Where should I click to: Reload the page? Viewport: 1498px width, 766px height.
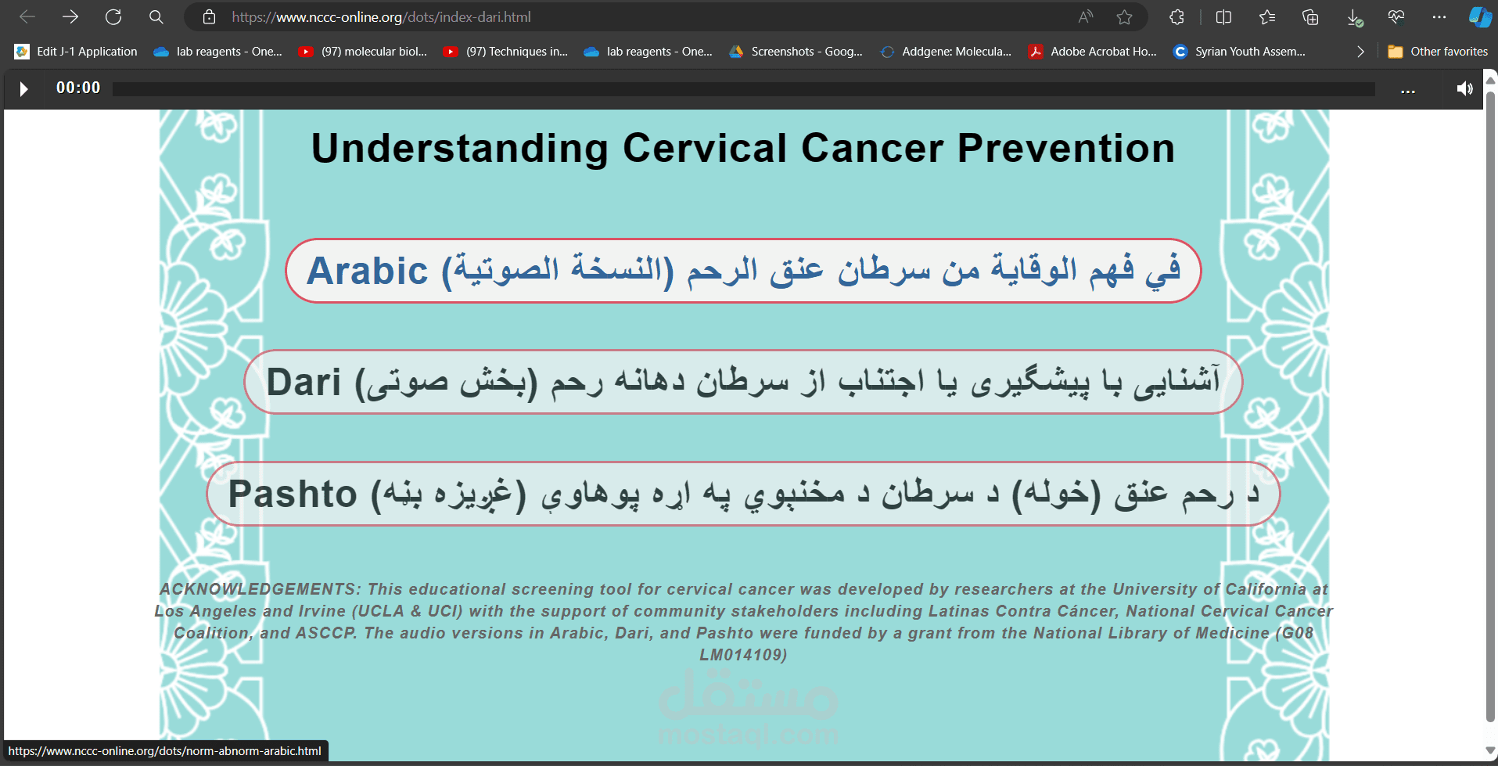click(x=113, y=16)
